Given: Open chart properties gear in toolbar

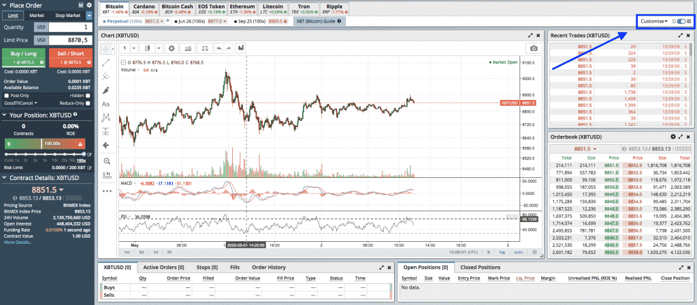Looking at the screenshot, I should coord(172,48).
